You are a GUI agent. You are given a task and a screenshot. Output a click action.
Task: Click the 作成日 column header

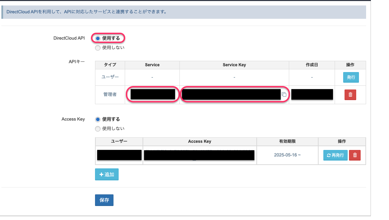point(312,65)
